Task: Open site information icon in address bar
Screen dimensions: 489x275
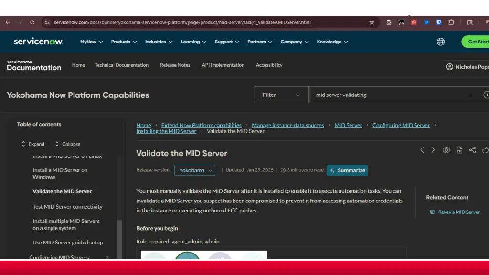Action: point(47,22)
